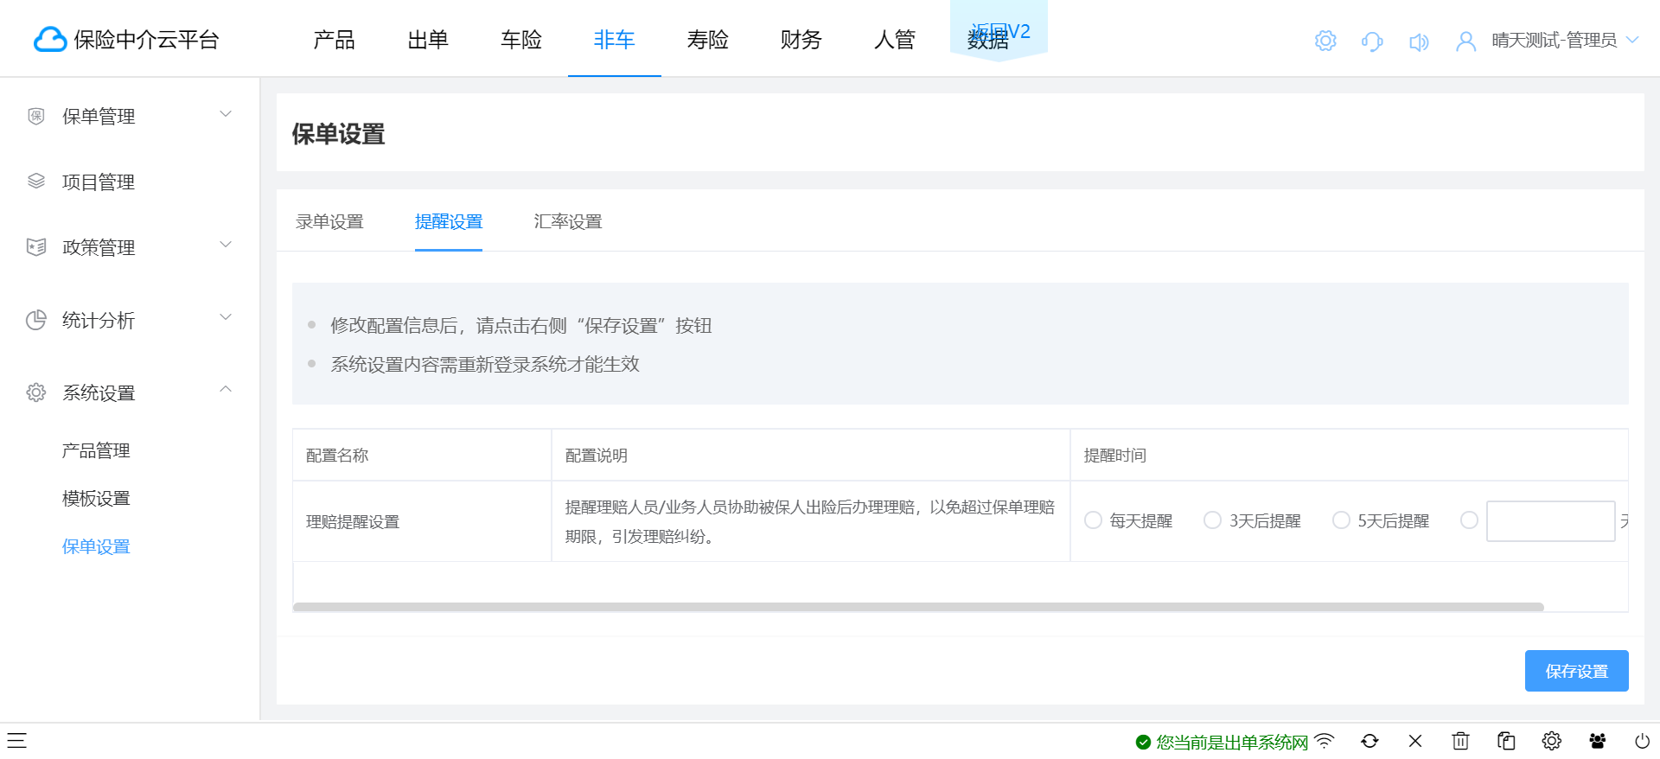Switch to the 产品 top menu
This screenshot has height=759, width=1660.
(334, 40)
